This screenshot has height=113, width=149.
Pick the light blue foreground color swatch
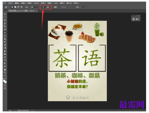(x=4, y=81)
